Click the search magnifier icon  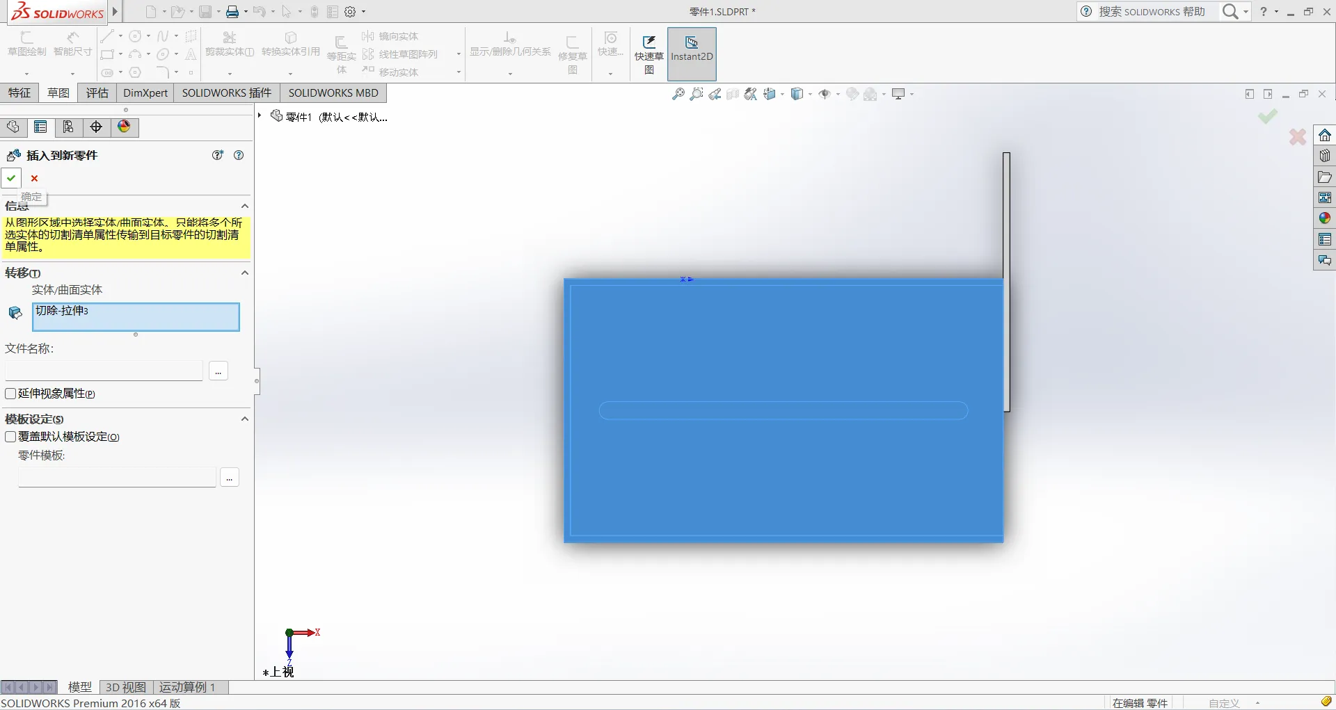click(x=1230, y=12)
